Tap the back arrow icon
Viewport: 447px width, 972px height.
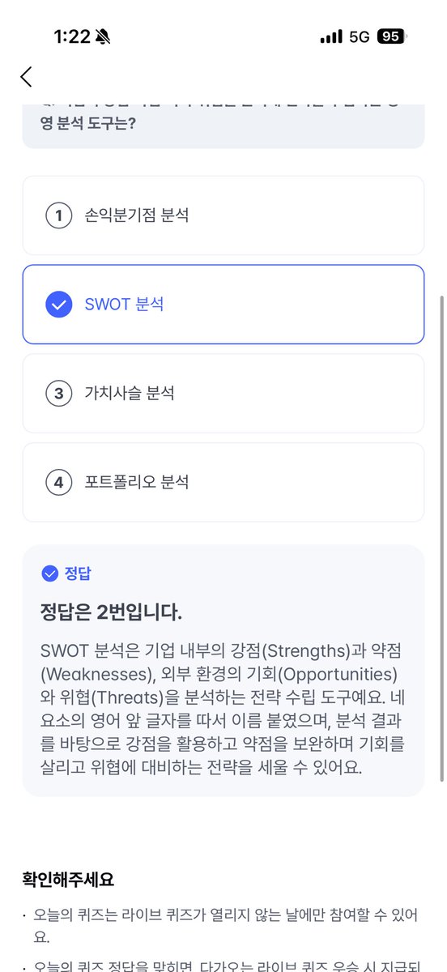pyautogui.click(x=26, y=77)
